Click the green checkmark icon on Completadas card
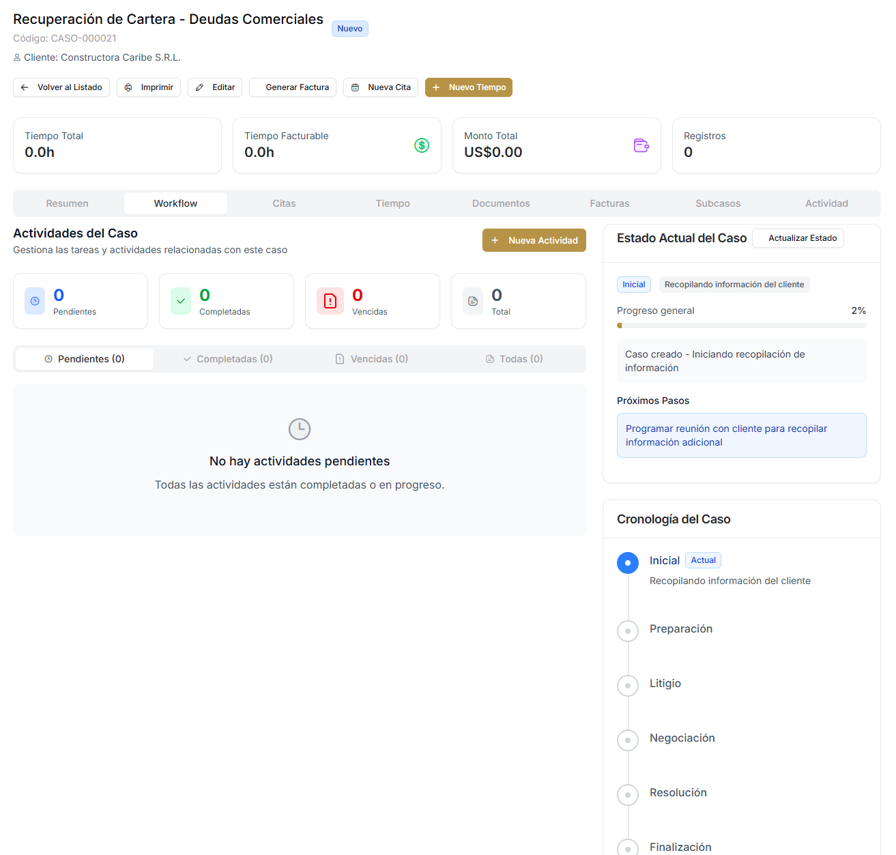 tap(181, 301)
